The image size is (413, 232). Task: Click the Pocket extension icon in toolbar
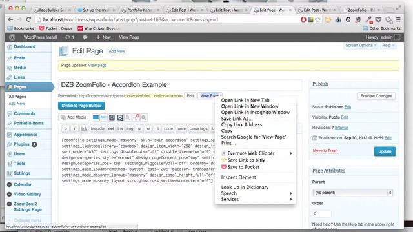(x=378, y=19)
